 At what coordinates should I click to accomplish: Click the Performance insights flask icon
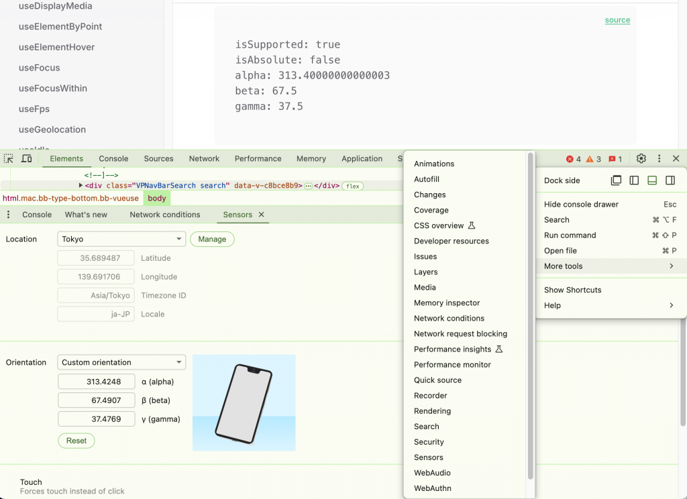pos(498,349)
